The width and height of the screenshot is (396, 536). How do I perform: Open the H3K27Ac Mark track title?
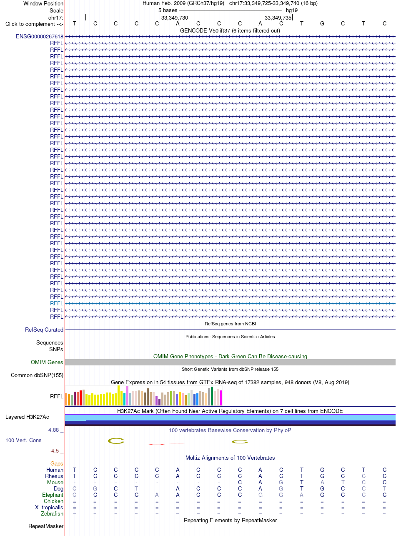pos(230,411)
